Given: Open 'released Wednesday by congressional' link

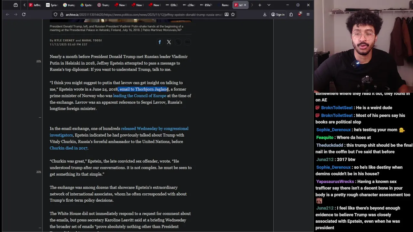Looking at the screenshot, I should (x=155, y=129).
